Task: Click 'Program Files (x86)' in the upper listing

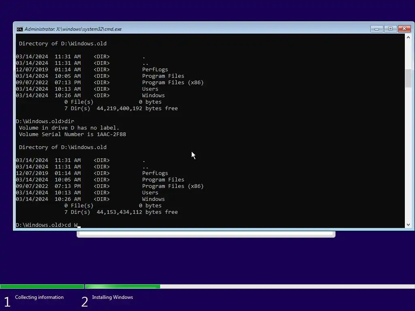Action: coord(173,83)
